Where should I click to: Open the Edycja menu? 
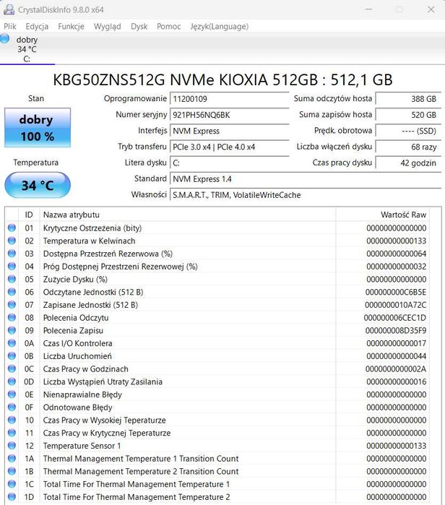37,27
